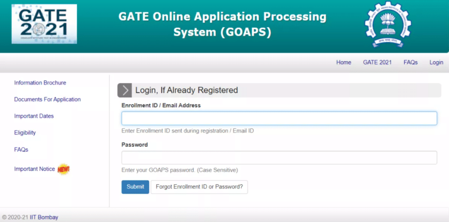The image size is (449, 222).
Task: Open the Information Brochure link
Action: [40, 83]
